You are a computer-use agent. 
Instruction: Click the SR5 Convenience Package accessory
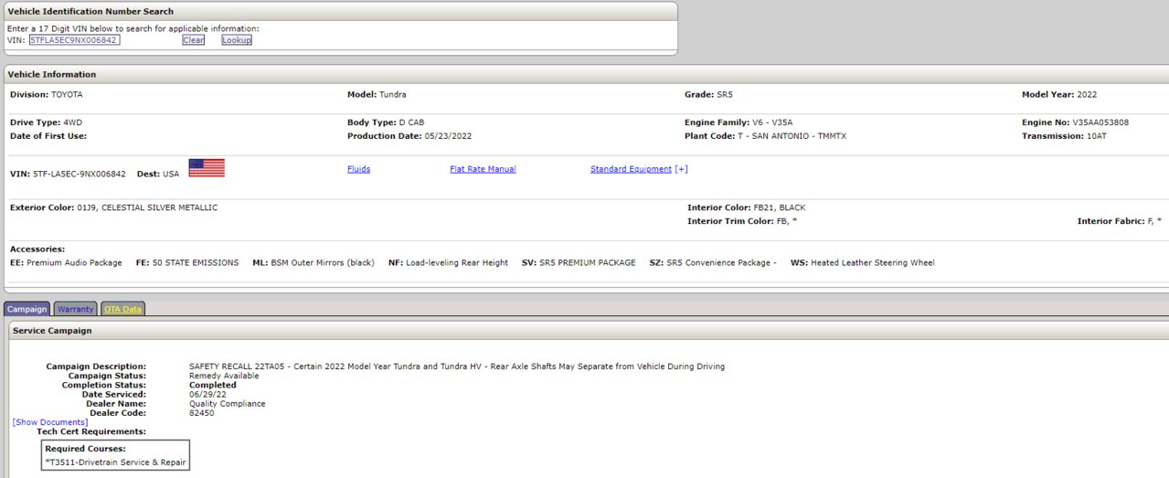coord(713,262)
